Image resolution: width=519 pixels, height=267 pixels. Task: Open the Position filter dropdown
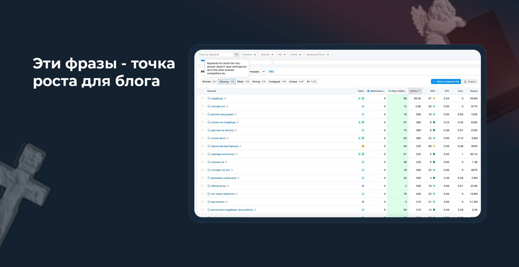(249, 55)
